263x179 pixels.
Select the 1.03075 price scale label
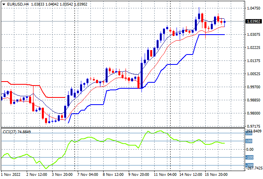click(254, 34)
